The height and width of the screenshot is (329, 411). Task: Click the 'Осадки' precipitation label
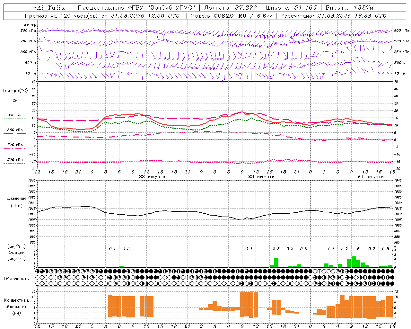point(17,253)
